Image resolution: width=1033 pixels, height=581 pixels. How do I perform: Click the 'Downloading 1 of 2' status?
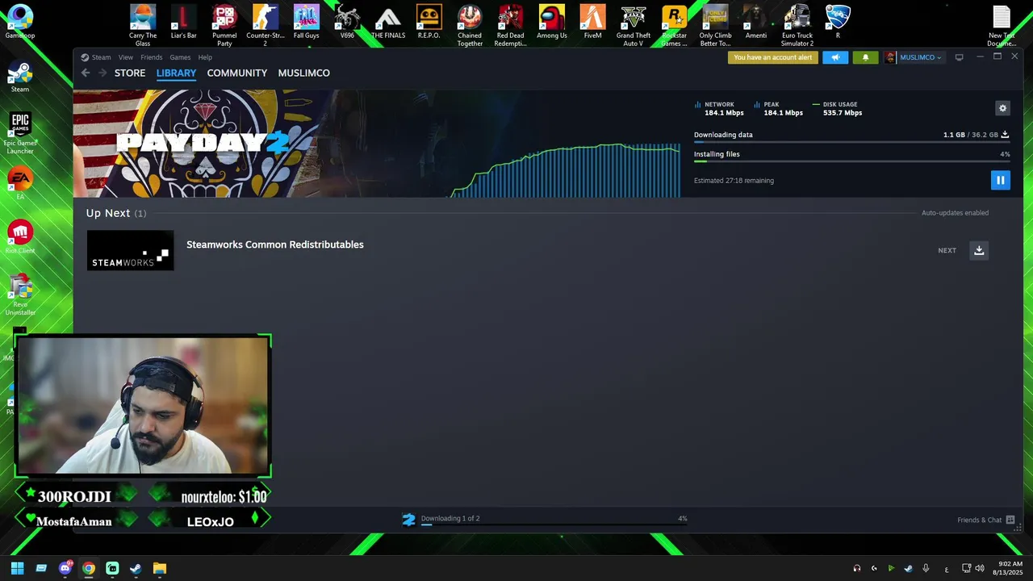(450, 518)
